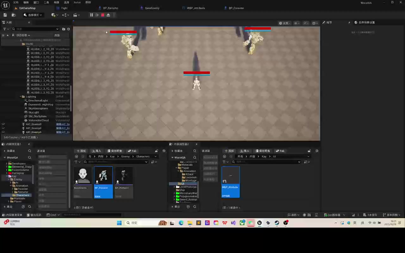This screenshot has width=405, height=253.
Task: Toggle the first filter in Content Browser 1
Action: point(52,157)
